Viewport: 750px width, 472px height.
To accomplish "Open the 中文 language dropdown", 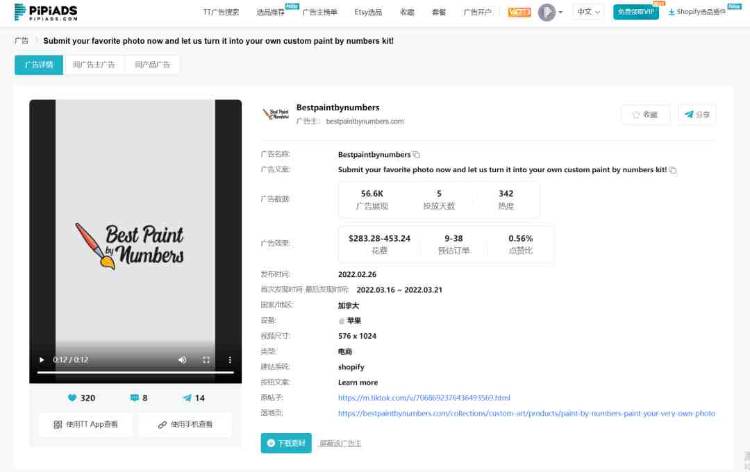I will click(x=588, y=12).
